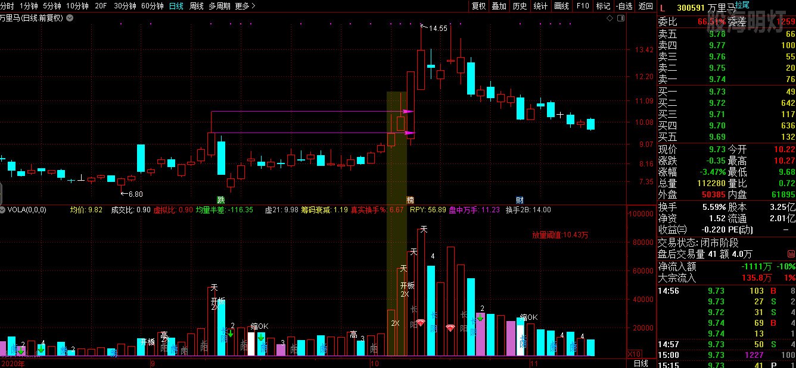Open the 复权 adjustment menu
This screenshot has width=796, height=368.
pyautogui.click(x=478, y=6)
